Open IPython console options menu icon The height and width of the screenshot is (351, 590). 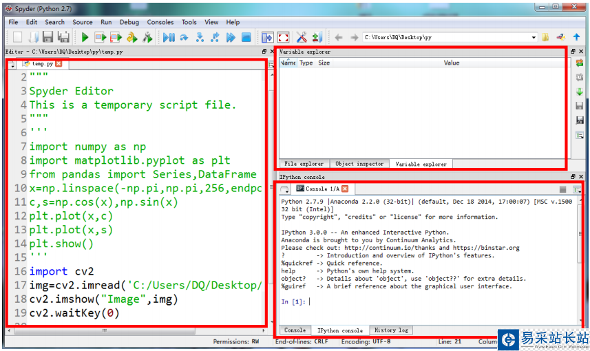pyautogui.click(x=576, y=189)
